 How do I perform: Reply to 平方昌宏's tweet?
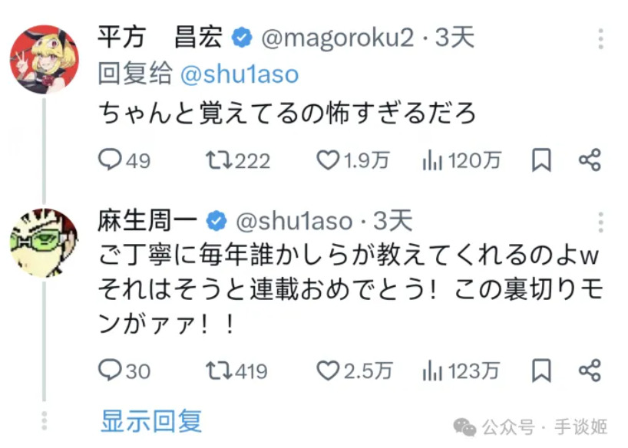[111, 160]
